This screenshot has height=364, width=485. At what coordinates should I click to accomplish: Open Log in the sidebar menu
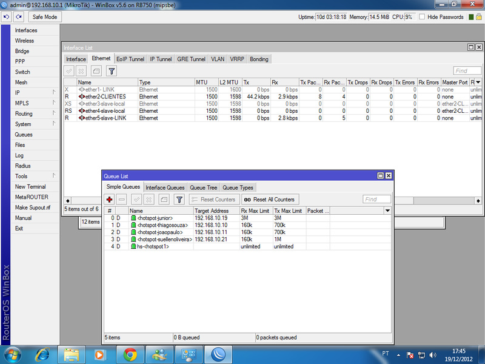coord(35,155)
